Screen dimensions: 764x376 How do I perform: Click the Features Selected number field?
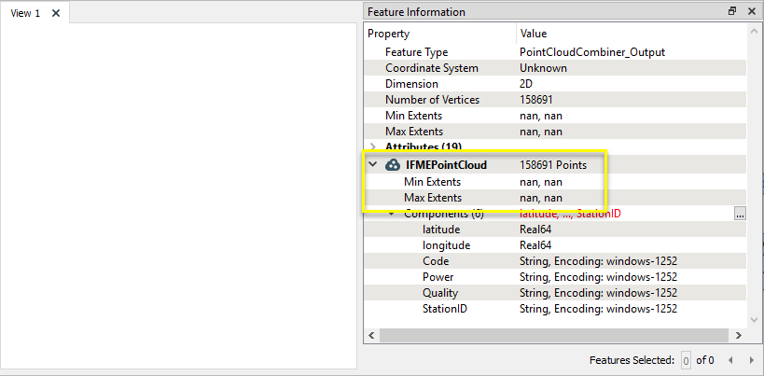pyautogui.click(x=686, y=361)
